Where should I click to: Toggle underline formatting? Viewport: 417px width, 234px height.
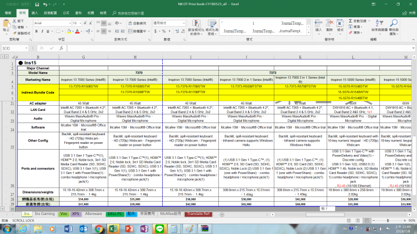pyautogui.click(x=48, y=31)
